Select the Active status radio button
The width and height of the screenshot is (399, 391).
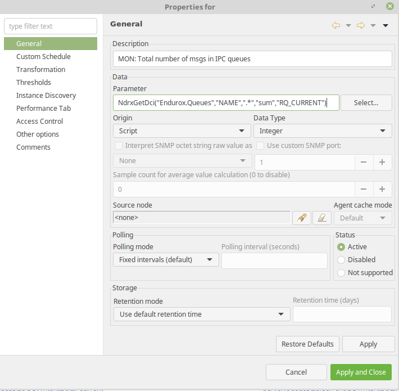coord(341,247)
